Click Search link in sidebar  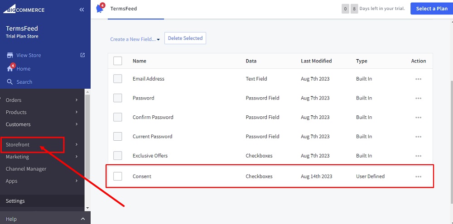point(24,82)
